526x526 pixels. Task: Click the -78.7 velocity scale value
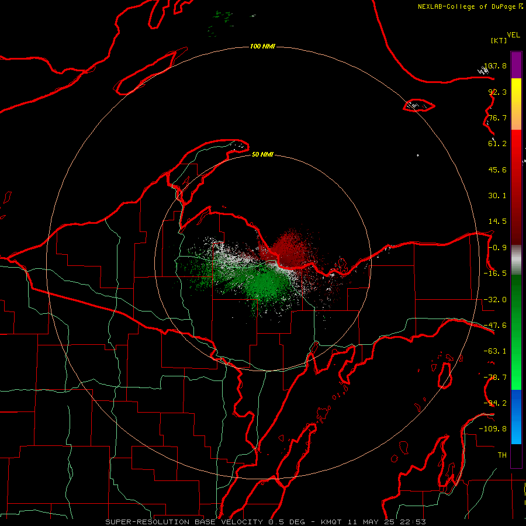495,378
